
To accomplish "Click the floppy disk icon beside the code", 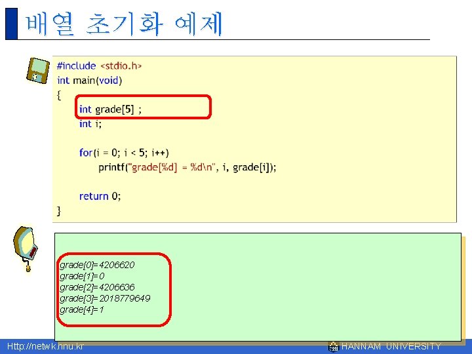I will tap(38, 71).
